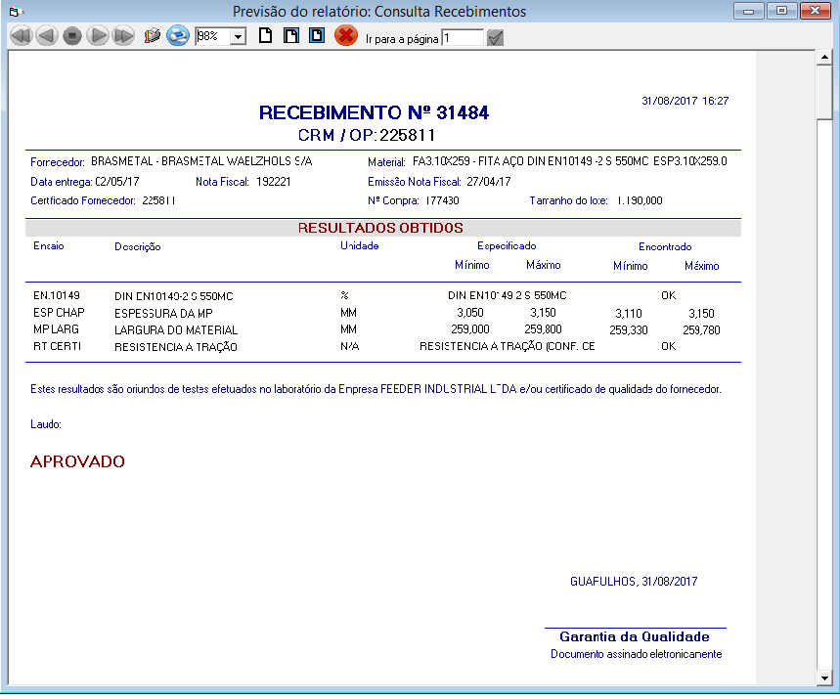Click the 'RT CERTI' test row code
Image resolution: width=840 pixels, height=699 pixels.
(58, 346)
